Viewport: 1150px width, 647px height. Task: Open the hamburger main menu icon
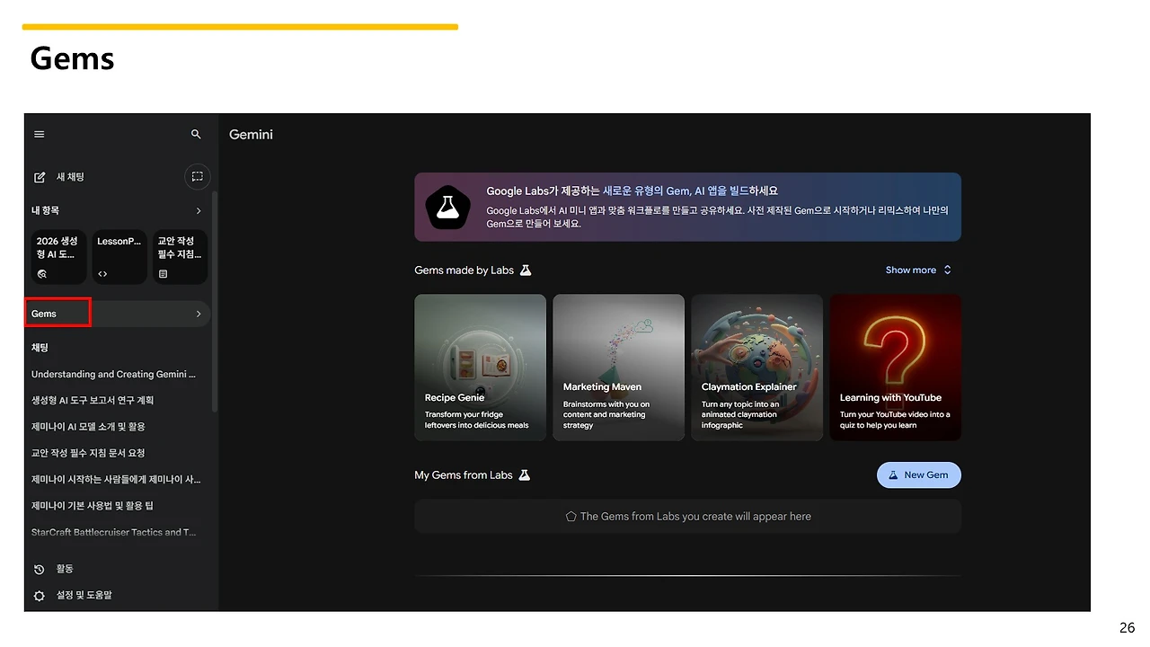pyautogui.click(x=39, y=134)
